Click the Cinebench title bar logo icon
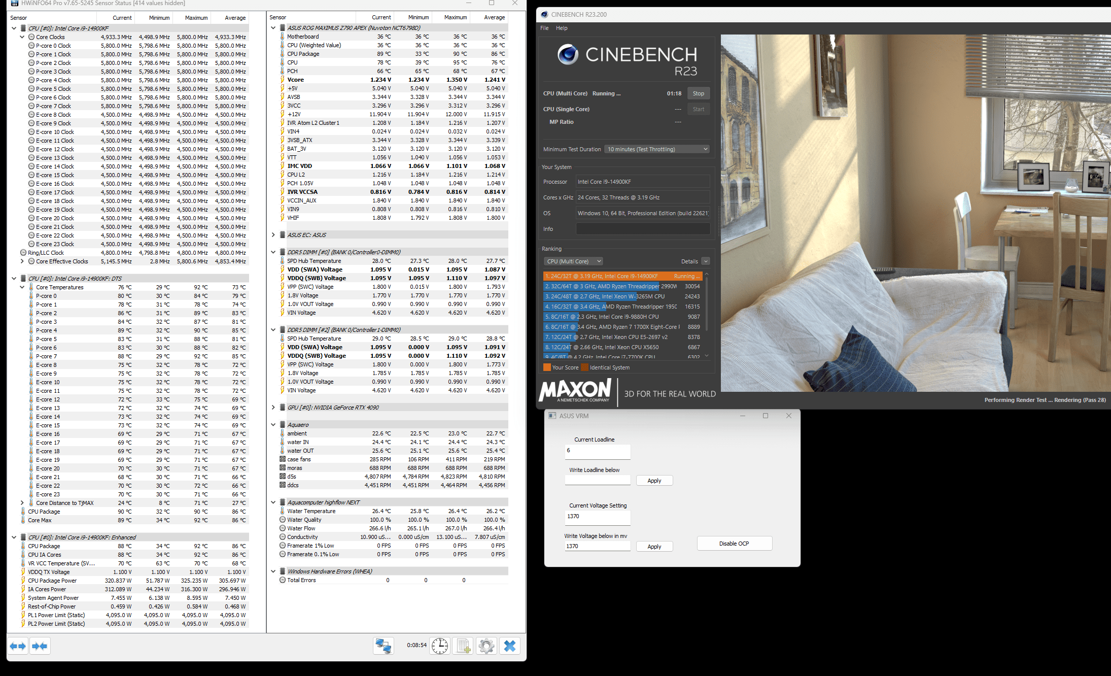 544,14
